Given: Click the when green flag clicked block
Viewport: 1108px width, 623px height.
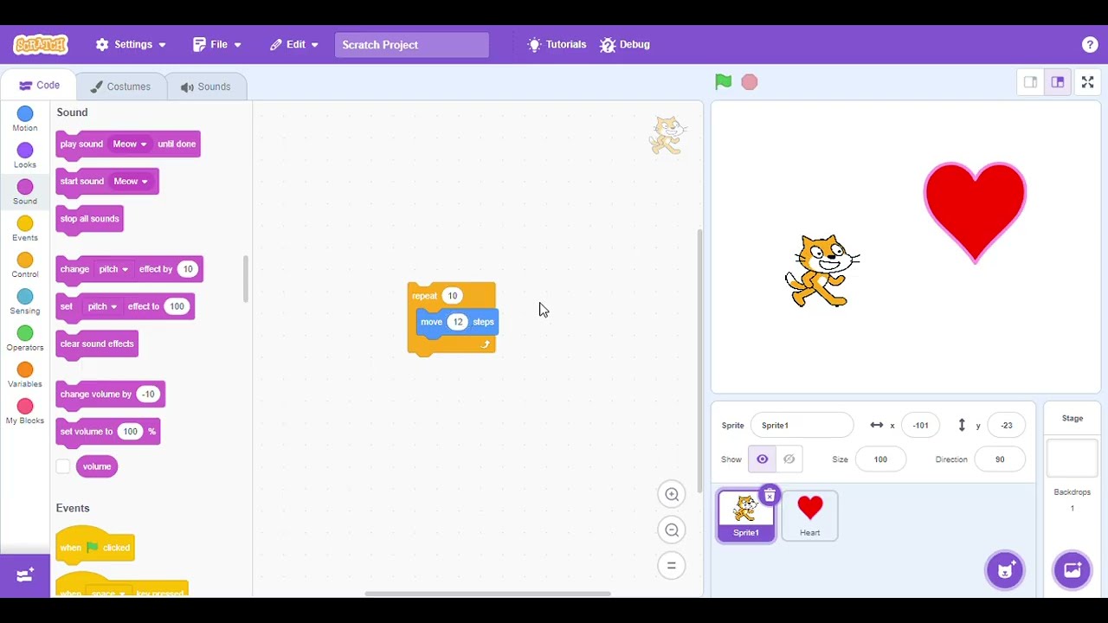Looking at the screenshot, I should tap(95, 546).
